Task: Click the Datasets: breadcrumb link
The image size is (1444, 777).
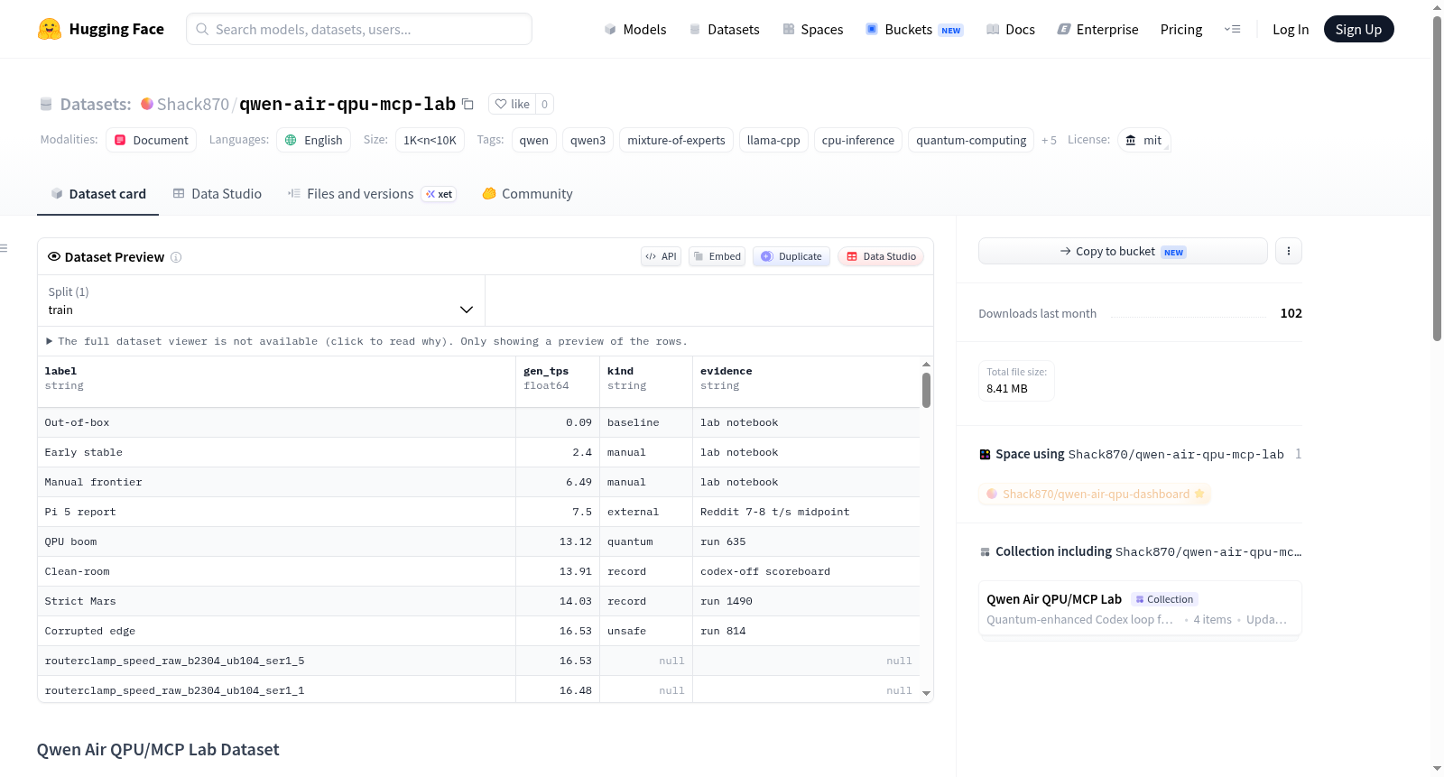Action: 96,104
